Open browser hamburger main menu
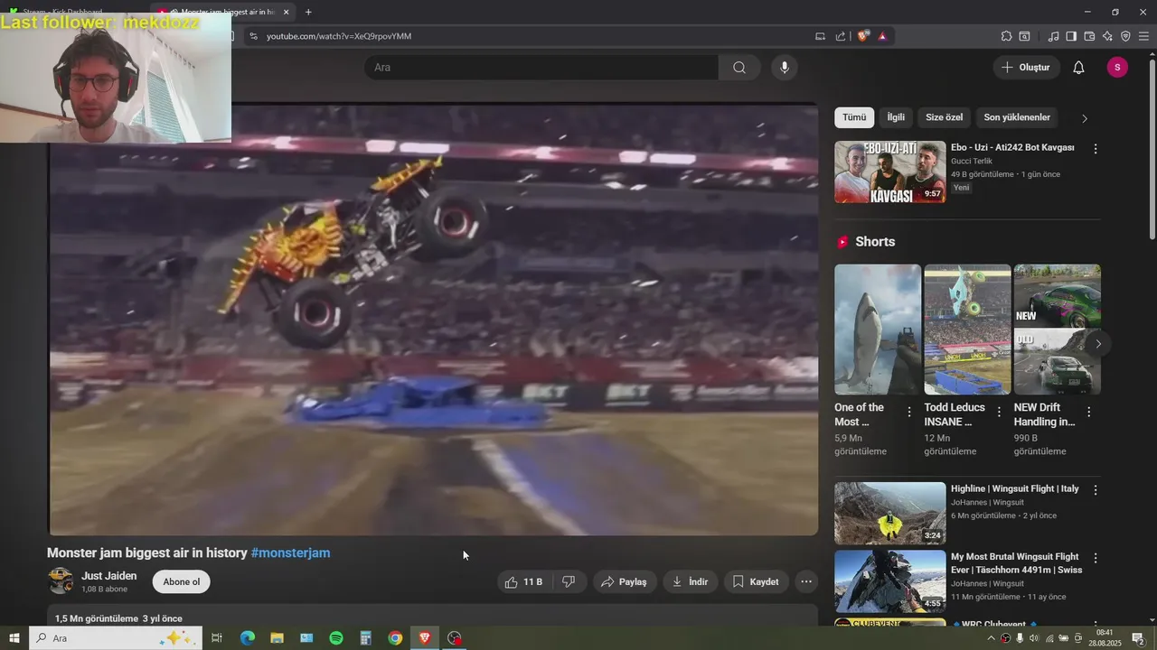 click(x=1144, y=36)
